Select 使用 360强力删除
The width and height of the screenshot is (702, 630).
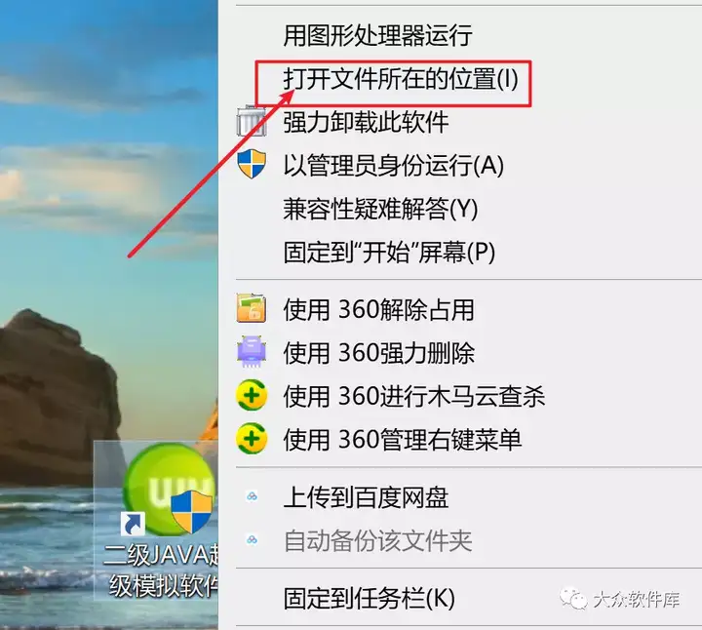click(378, 353)
